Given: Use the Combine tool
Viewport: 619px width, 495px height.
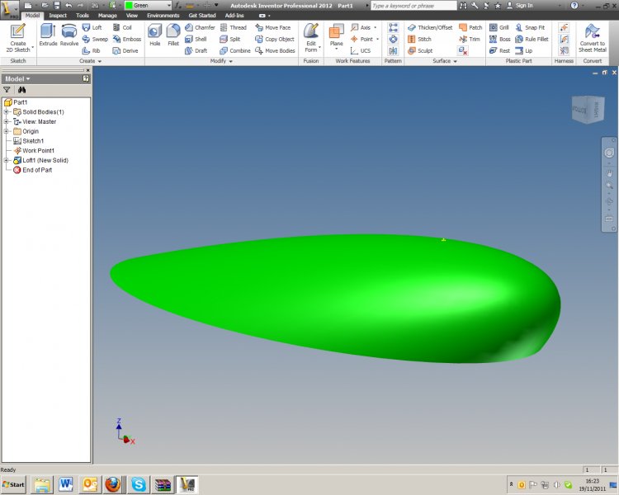Looking at the screenshot, I should [235, 50].
